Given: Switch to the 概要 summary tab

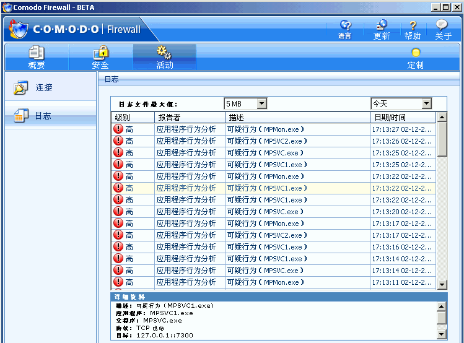Looking at the screenshot, I should (37, 57).
